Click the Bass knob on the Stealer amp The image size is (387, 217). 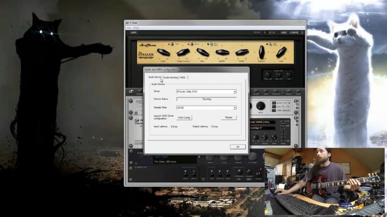[203, 52]
